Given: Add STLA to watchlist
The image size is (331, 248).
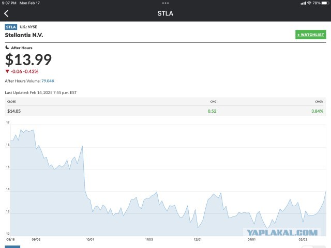Looking at the screenshot, I should (x=310, y=35).
